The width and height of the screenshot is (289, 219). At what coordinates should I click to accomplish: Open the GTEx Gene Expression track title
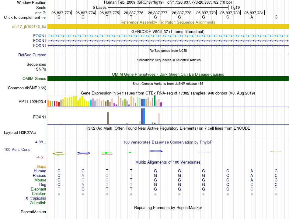pyautogui.click(x=168, y=93)
